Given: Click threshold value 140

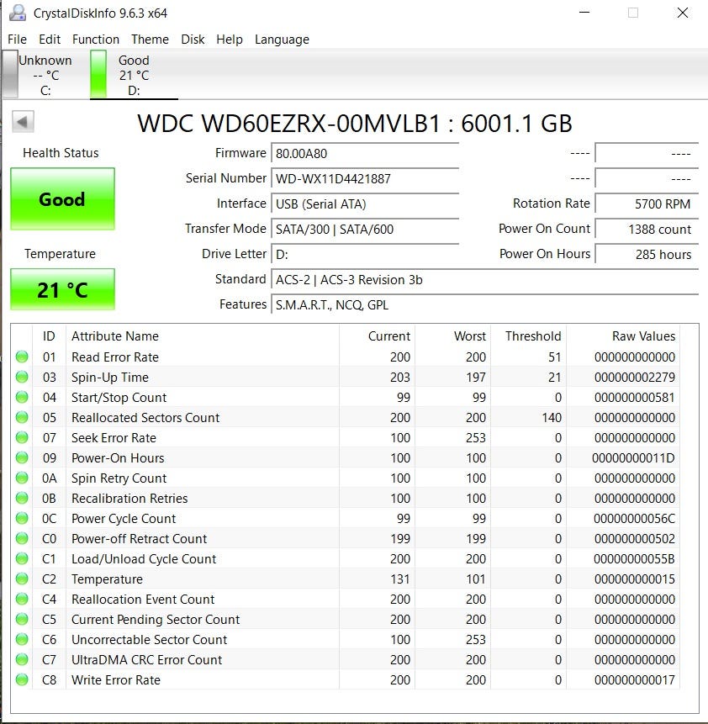Looking at the screenshot, I should [x=552, y=417].
